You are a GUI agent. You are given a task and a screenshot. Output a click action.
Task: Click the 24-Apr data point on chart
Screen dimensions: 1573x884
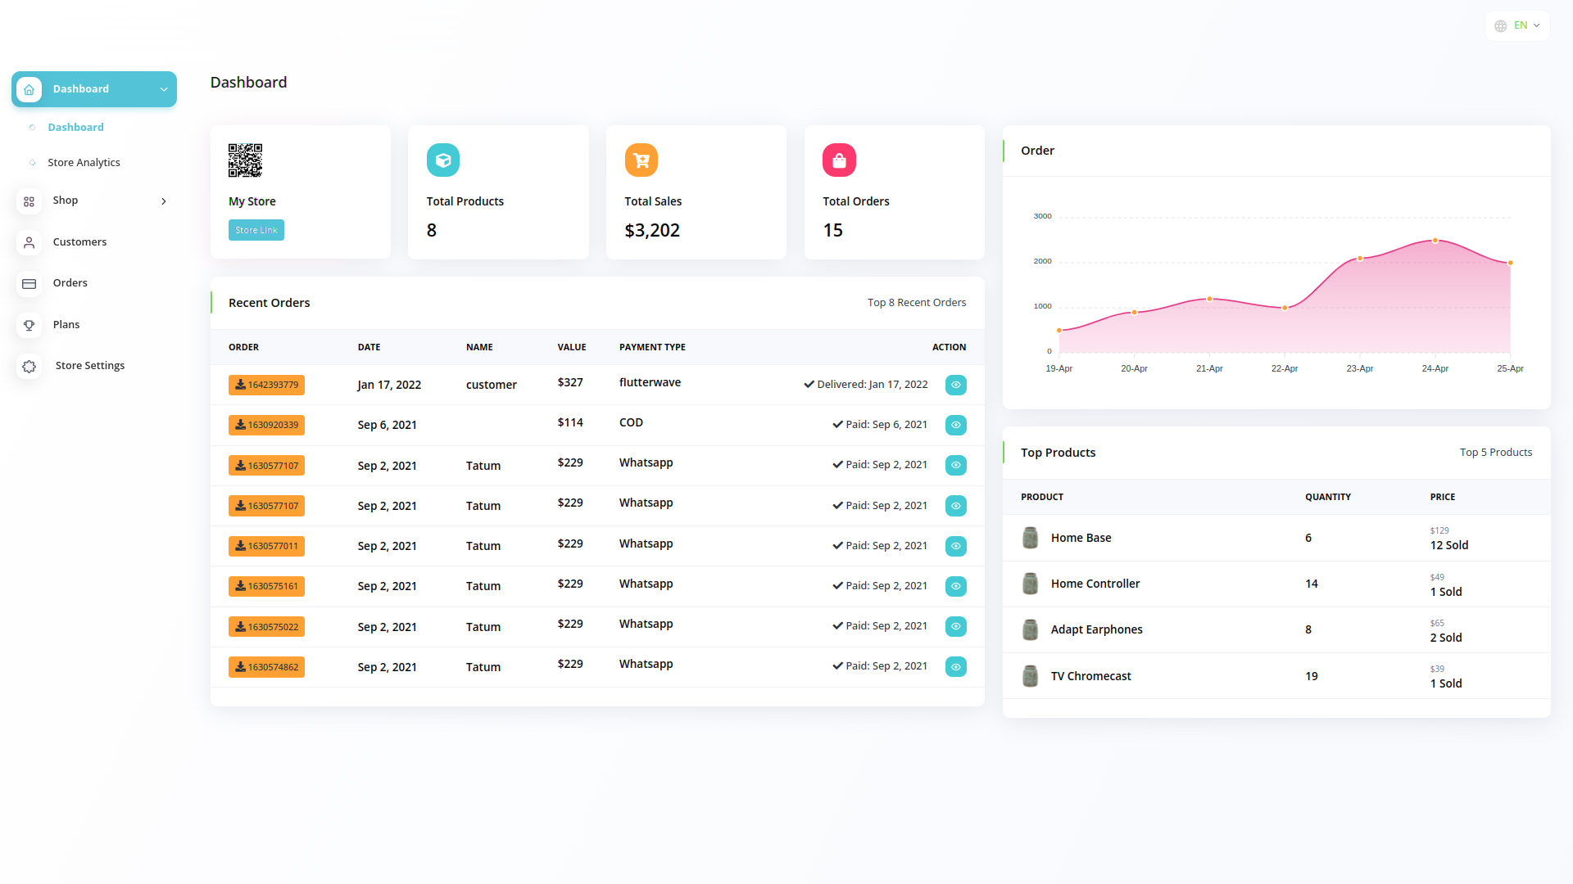coord(1435,241)
